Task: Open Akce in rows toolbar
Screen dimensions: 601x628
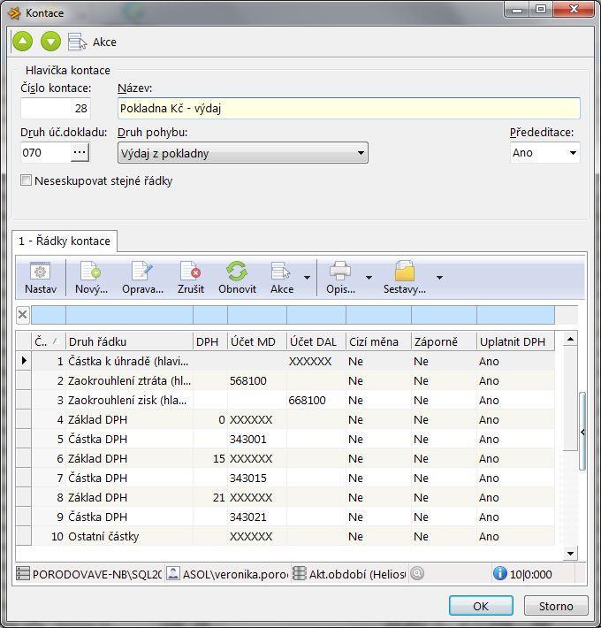Action: click(x=282, y=278)
